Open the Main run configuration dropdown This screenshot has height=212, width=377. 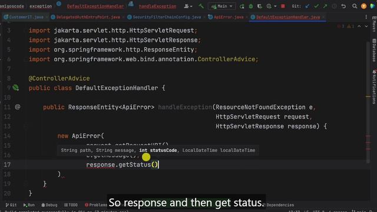pyautogui.click(x=221, y=6)
